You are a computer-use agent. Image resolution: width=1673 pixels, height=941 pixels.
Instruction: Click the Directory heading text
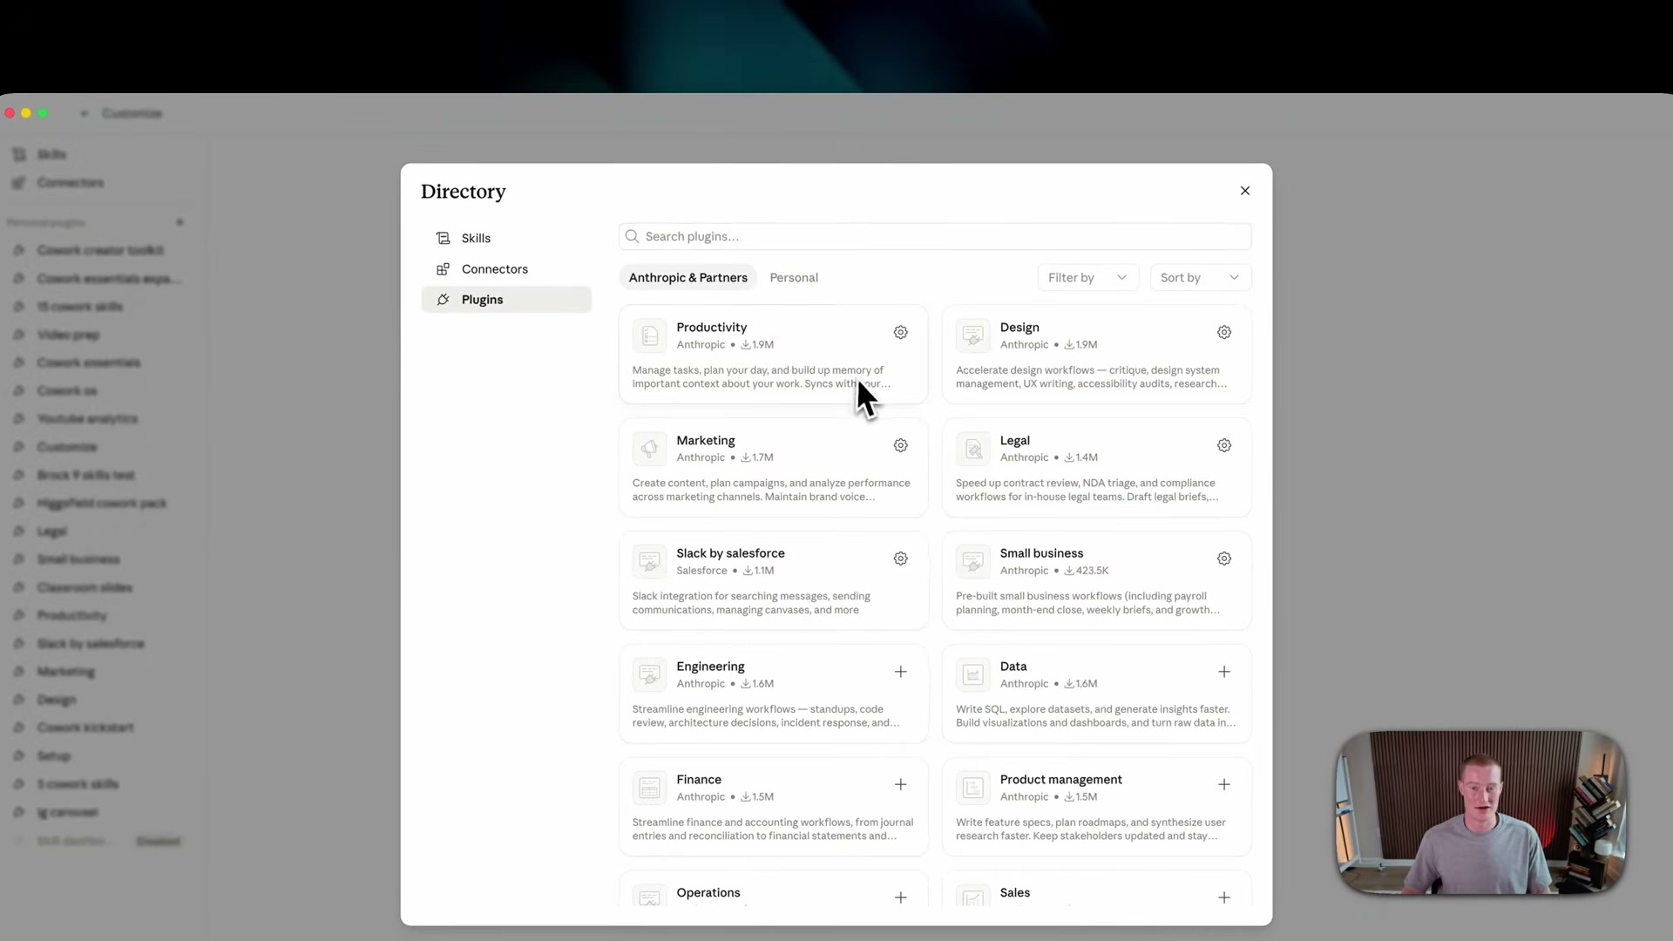463,192
